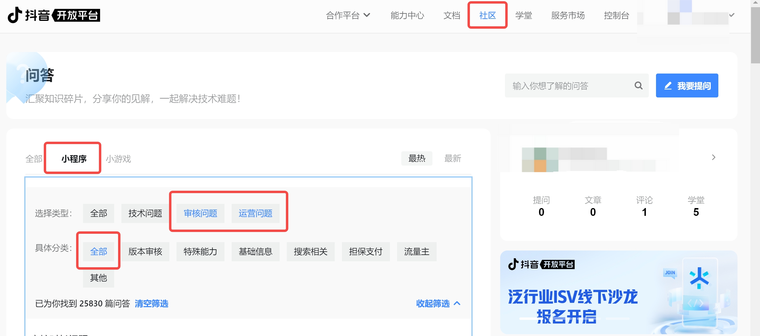The image size is (760, 336).
Task: Click the search magnifier icon
Action: (638, 86)
